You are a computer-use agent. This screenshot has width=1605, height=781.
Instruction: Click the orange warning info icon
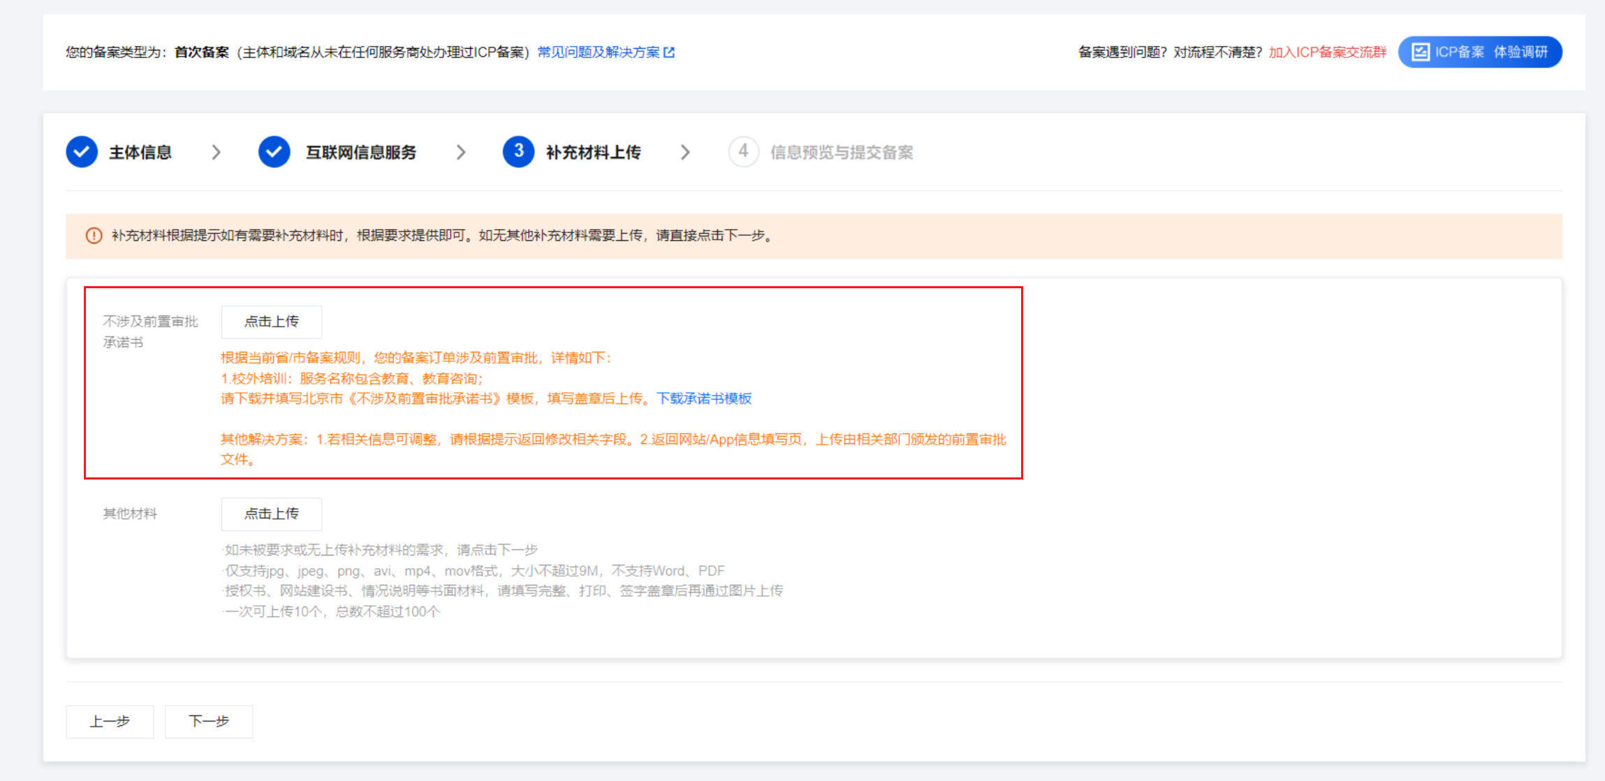click(x=94, y=236)
